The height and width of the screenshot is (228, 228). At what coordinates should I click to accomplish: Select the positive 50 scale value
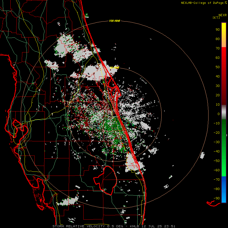pos(218,67)
